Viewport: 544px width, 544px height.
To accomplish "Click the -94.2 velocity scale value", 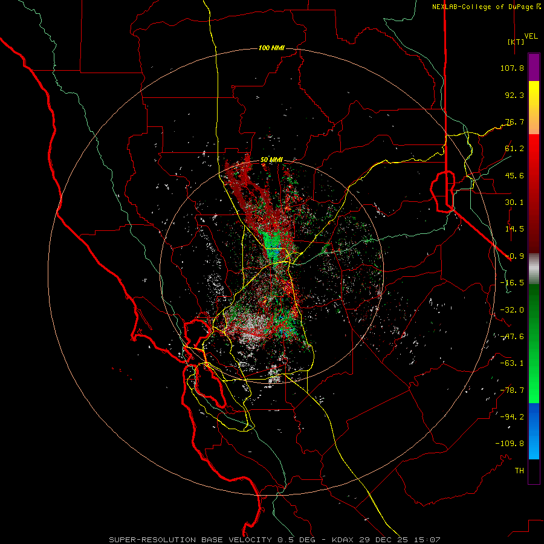I will (x=512, y=417).
